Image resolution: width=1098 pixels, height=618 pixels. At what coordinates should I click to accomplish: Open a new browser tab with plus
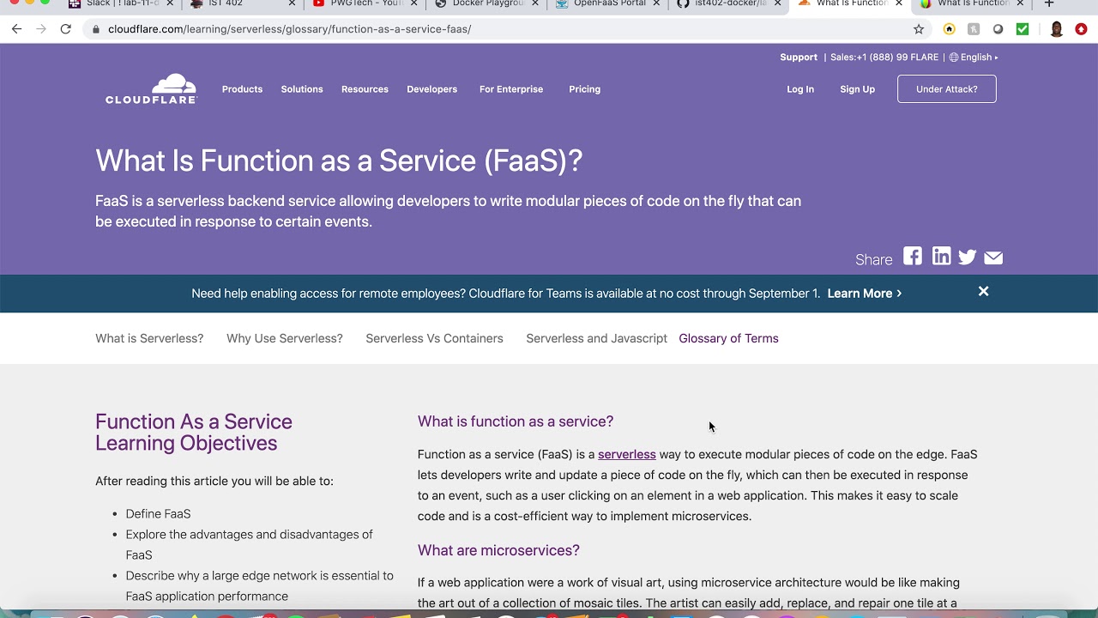[1048, 3]
